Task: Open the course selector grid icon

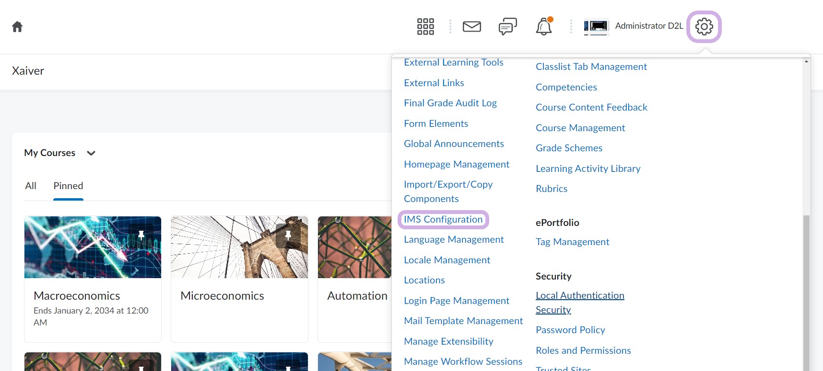Action: tap(425, 27)
